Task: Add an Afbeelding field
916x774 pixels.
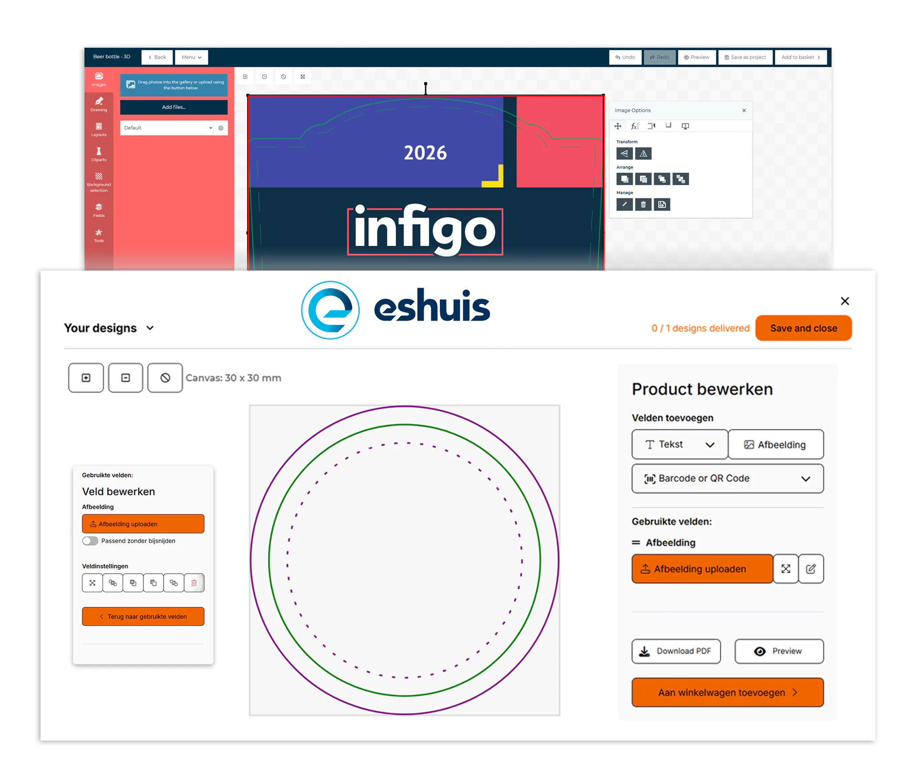Action: coord(776,444)
